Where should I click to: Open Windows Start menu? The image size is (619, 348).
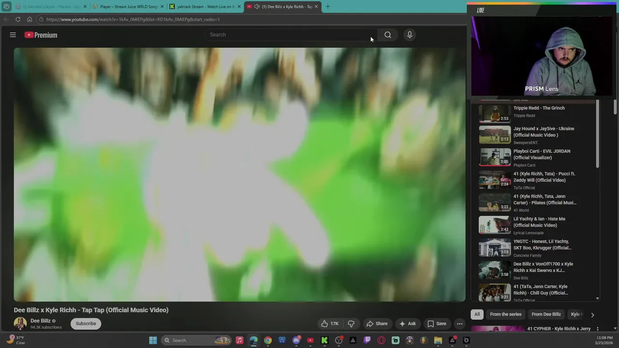coord(153,340)
